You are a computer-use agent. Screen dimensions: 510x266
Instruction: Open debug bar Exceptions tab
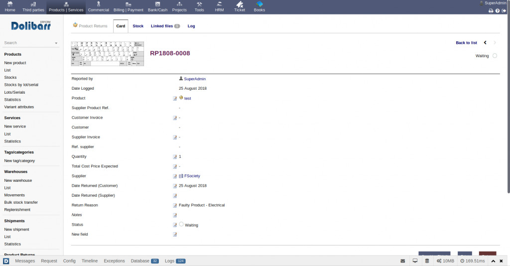tap(114, 261)
